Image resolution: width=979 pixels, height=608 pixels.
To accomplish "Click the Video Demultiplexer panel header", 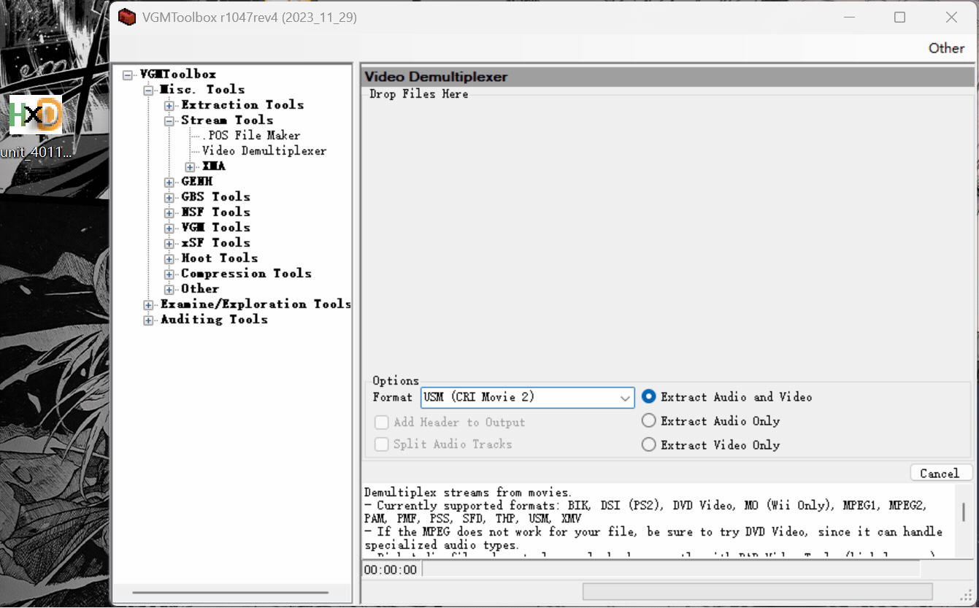I will (x=668, y=77).
